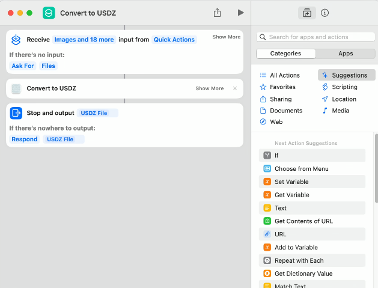Expand Show More on Receive action
The width and height of the screenshot is (378, 288).
[227, 37]
